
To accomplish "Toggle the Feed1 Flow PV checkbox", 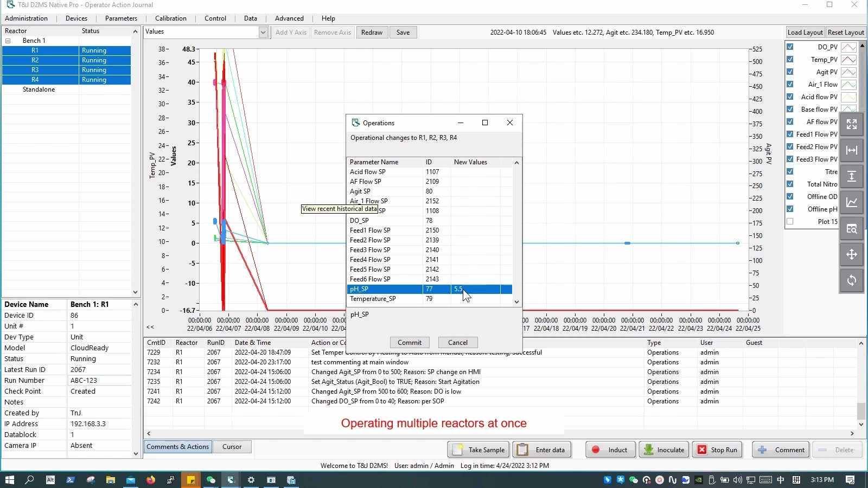I will (790, 134).
